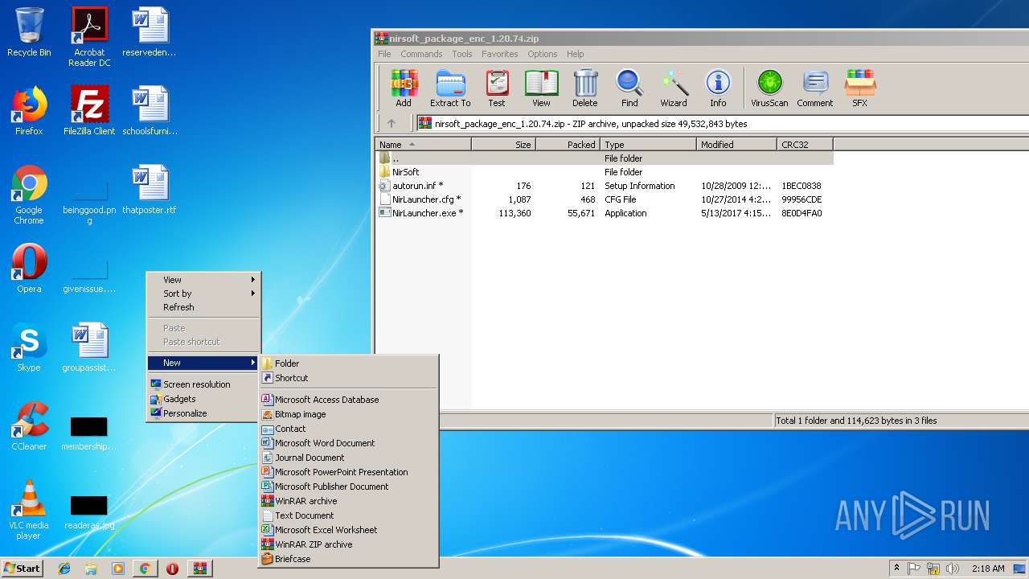Open the Commands menu
Viewport: 1029px width, 579px height.
(421, 54)
